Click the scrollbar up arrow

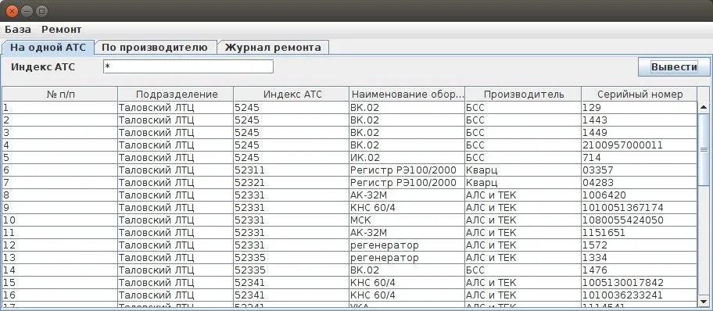point(704,108)
